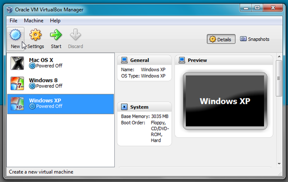The width and height of the screenshot is (288, 182).
Task: Open Settings with the gear icon
Action: tap(35, 35)
